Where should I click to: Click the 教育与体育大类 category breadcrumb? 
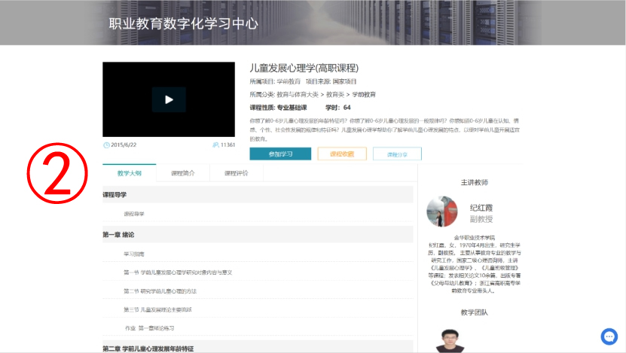pos(298,95)
